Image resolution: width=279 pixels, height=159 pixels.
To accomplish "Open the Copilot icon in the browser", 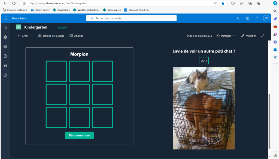I will point(275,3).
